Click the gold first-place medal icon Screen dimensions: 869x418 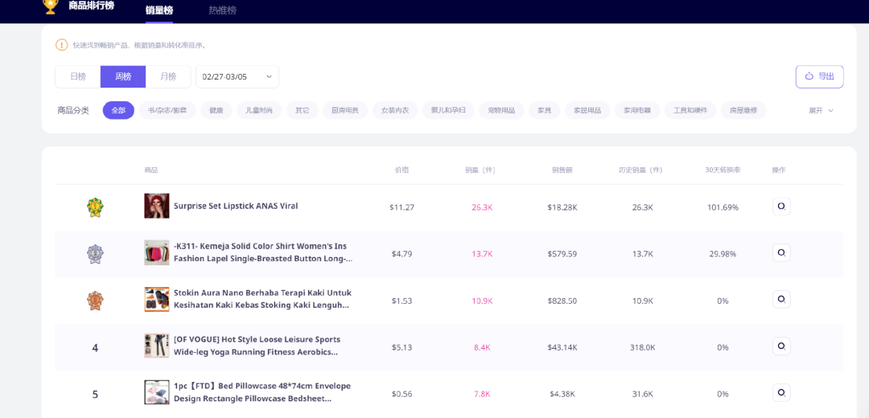point(95,207)
